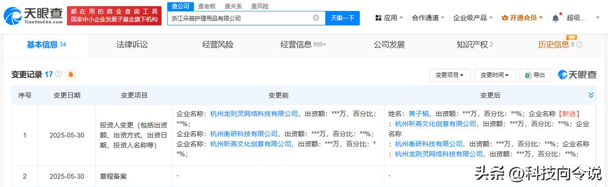Open 杭州衡研科技有限公司 link in 变更后
The height and width of the screenshot is (187, 608).
point(429,144)
